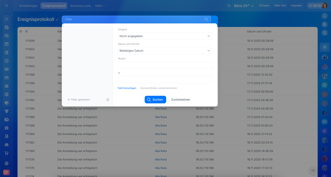
Task: Open the Einstellungen tab
Action: pos(29,6)
